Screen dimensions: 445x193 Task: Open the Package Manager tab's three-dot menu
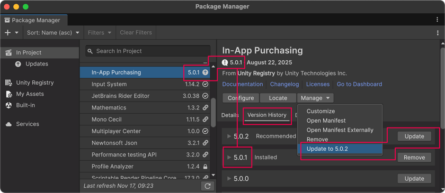[438, 20]
